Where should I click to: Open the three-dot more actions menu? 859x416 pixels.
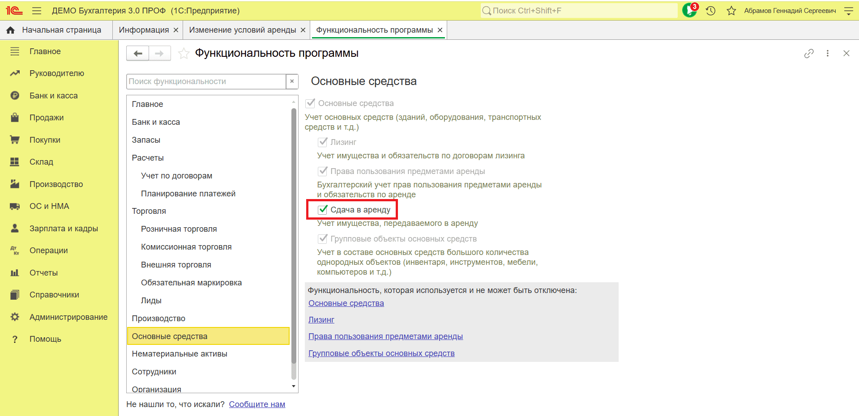pos(828,53)
